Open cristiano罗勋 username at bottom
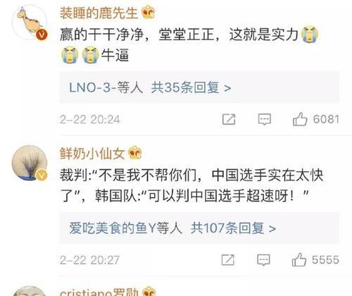The image size is (352, 296). tap(99, 292)
